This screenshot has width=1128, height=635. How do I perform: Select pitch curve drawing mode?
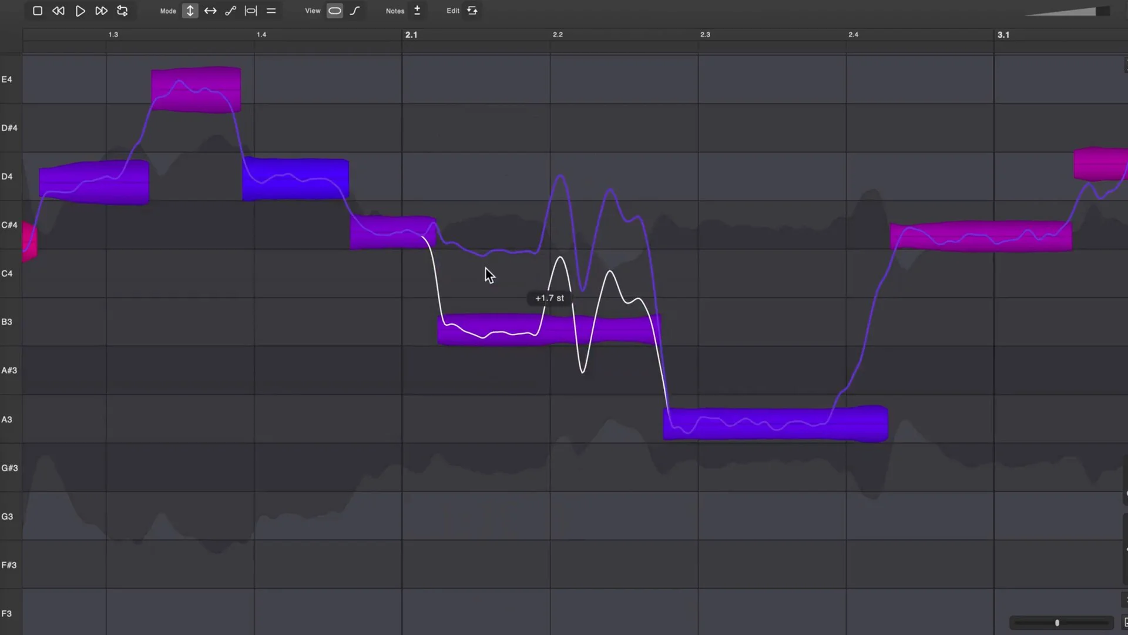[x=230, y=11]
